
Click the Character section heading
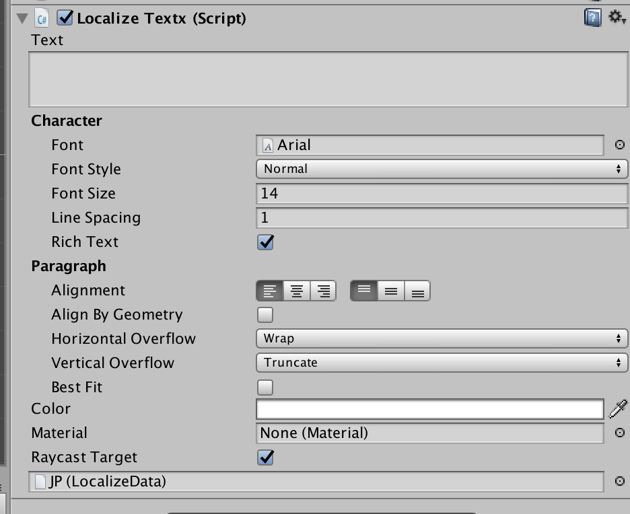point(67,121)
